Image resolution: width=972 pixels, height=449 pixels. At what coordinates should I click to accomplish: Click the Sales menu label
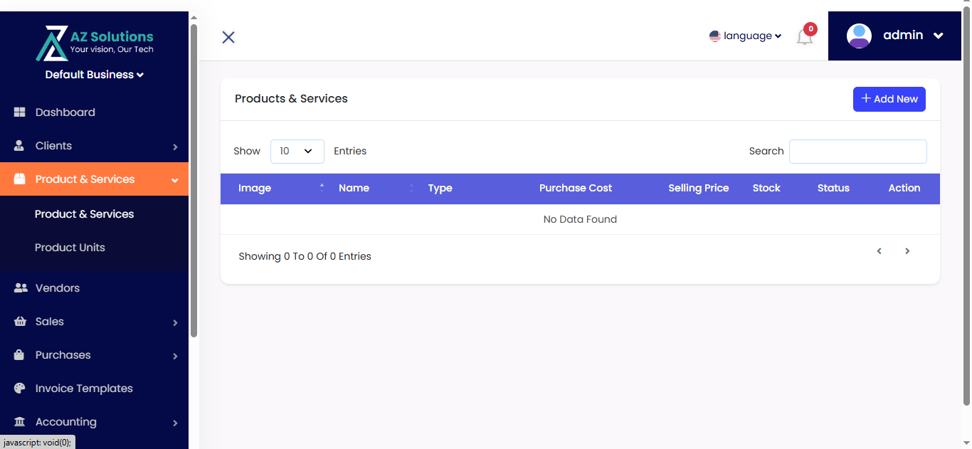(50, 322)
